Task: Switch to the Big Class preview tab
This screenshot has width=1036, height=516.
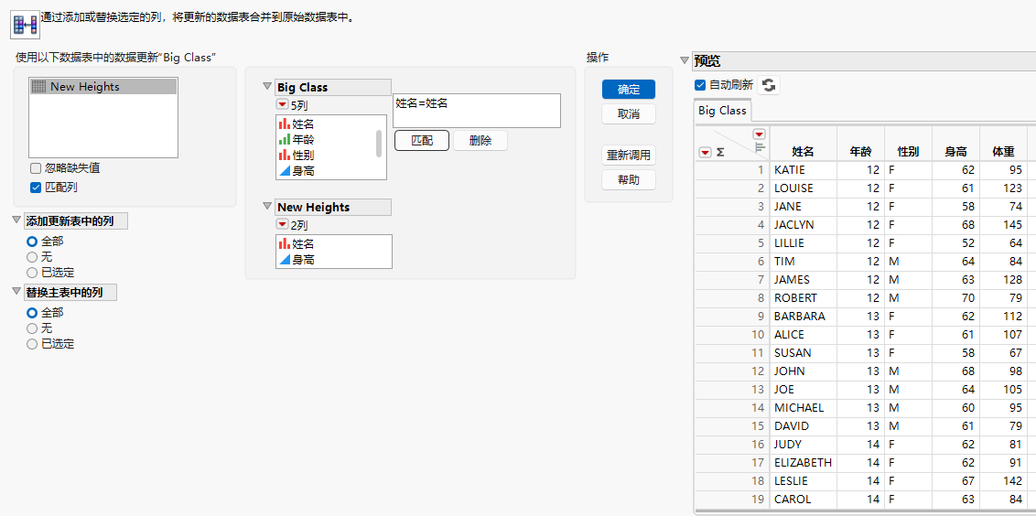Action: point(723,111)
